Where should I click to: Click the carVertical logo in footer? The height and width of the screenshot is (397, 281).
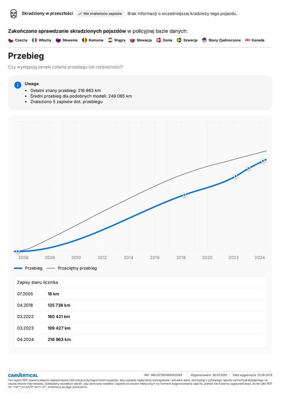(23, 375)
